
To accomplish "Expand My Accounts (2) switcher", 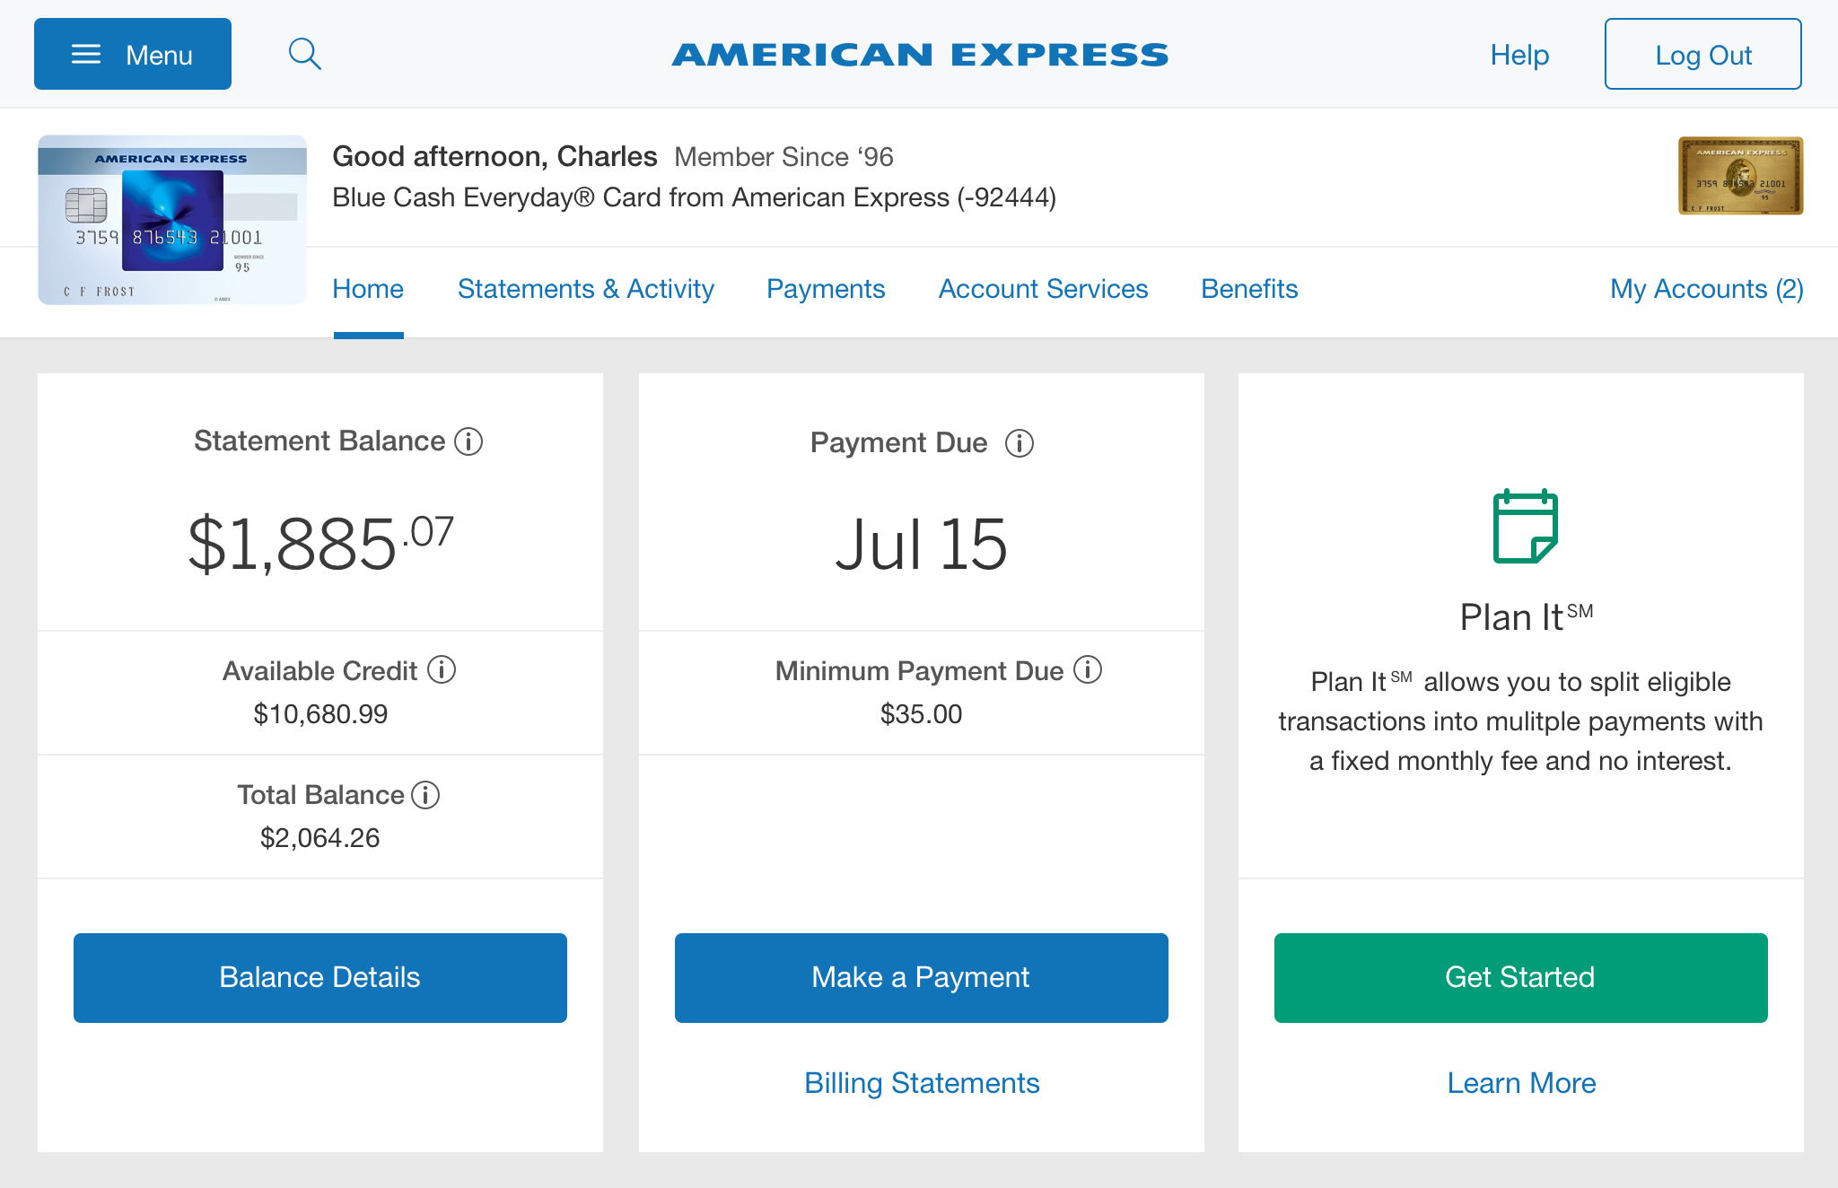I will coord(1707,289).
